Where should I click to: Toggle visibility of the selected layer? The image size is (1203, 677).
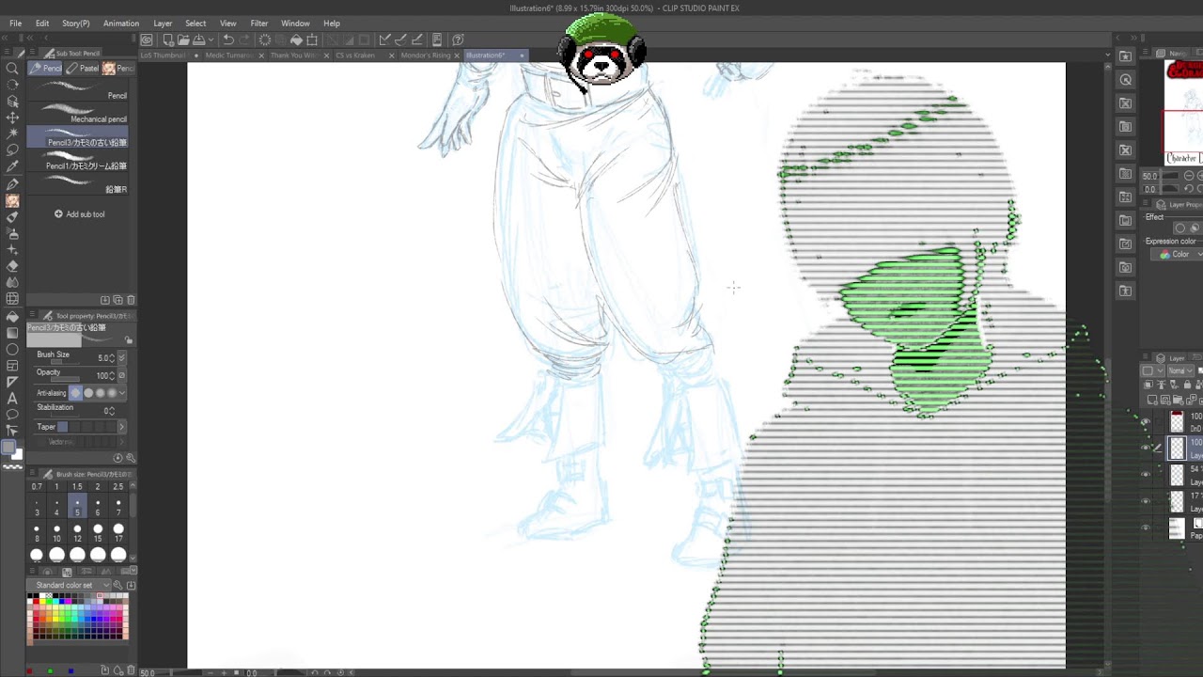1145,449
